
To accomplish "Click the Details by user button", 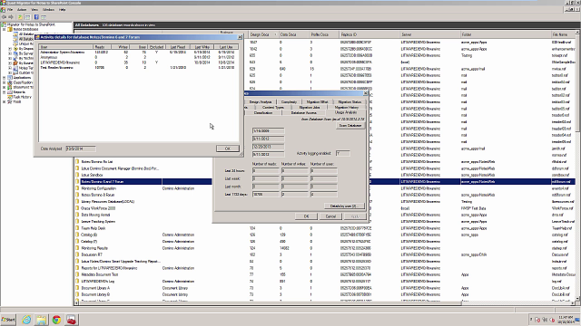I will pos(344,206).
